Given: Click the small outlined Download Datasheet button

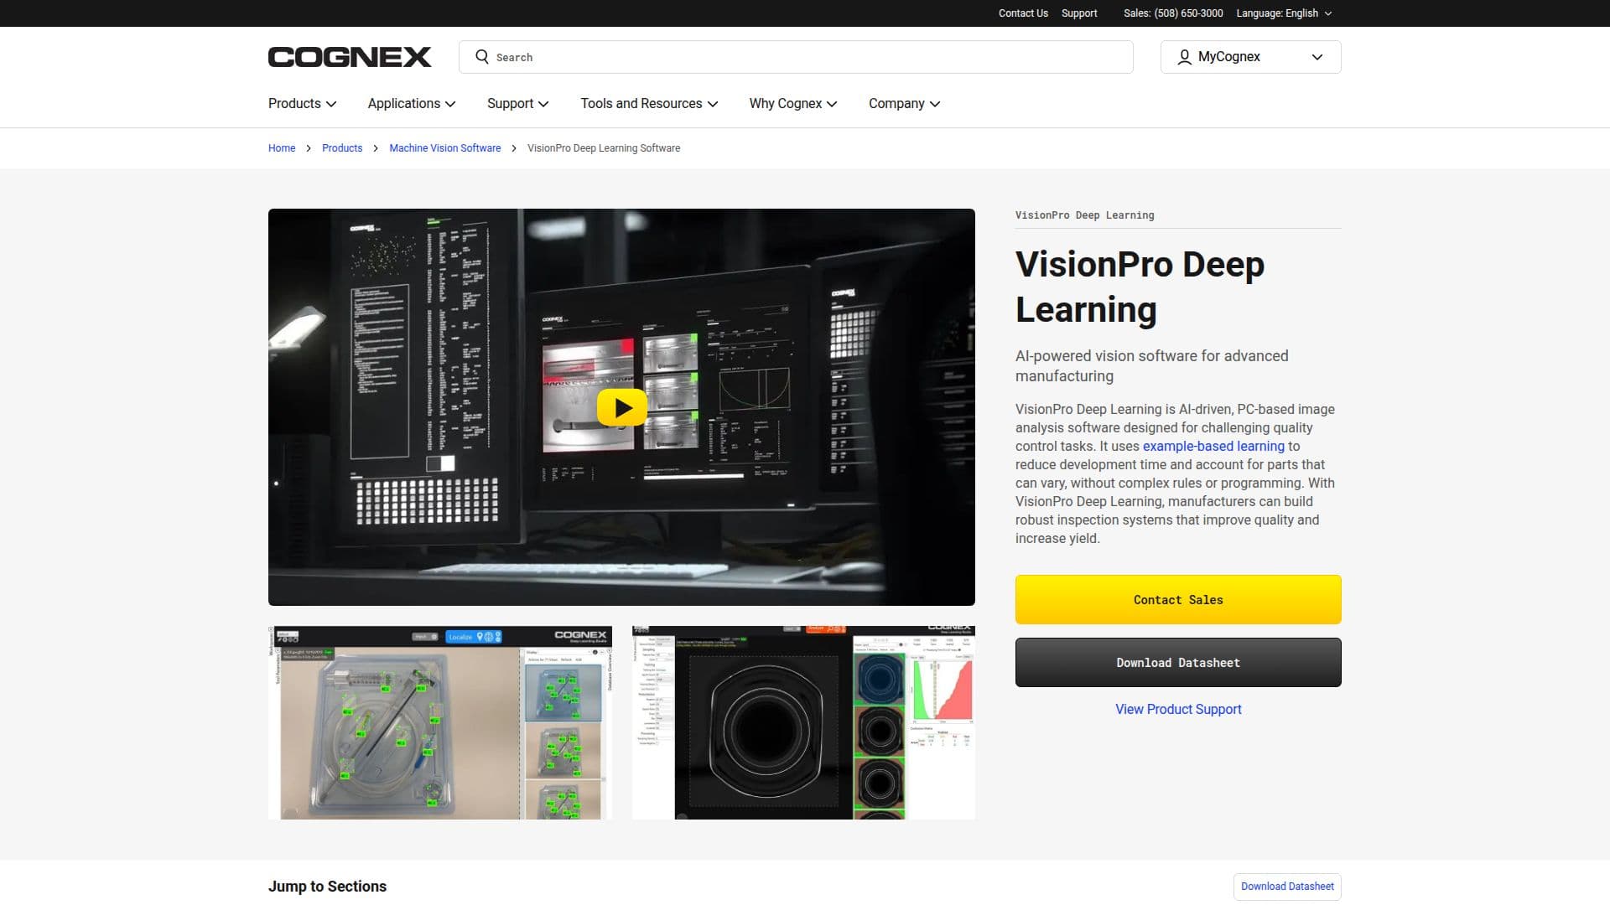Looking at the screenshot, I should tap(1287, 887).
